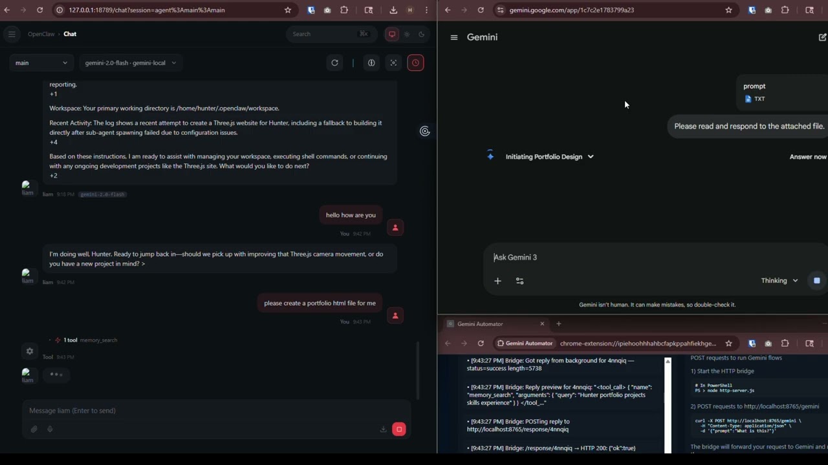Open the OpenClaw sidebar hamburger menu
The width and height of the screenshot is (828, 465).
pyautogui.click(x=12, y=34)
